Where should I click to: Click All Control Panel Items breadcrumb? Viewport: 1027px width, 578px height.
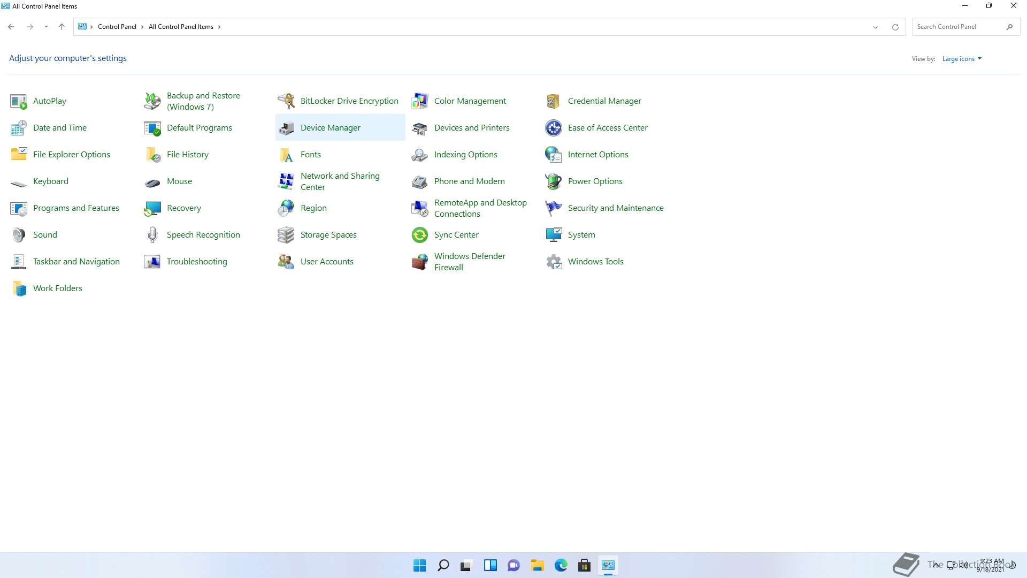click(x=181, y=27)
